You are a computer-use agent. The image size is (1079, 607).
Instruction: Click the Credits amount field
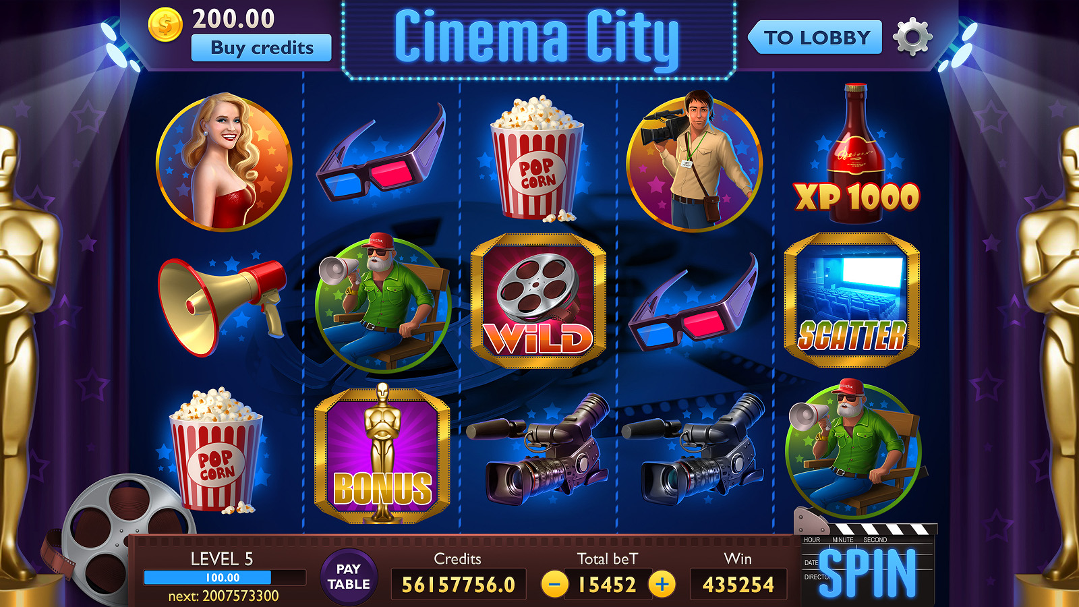[458, 584]
